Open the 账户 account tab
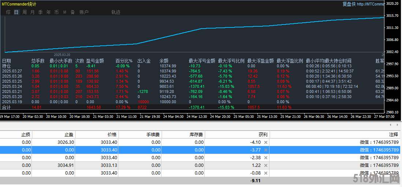The height and width of the screenshot is (187, 402). (84, 12)
